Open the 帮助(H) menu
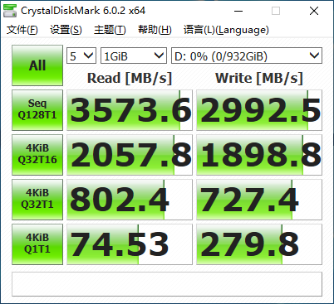 coord(155,30)
